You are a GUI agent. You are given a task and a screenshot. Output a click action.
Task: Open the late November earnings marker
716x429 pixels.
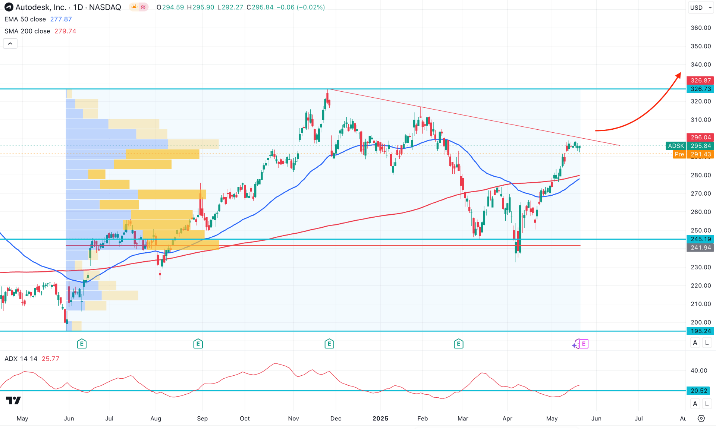click(329, 344)
